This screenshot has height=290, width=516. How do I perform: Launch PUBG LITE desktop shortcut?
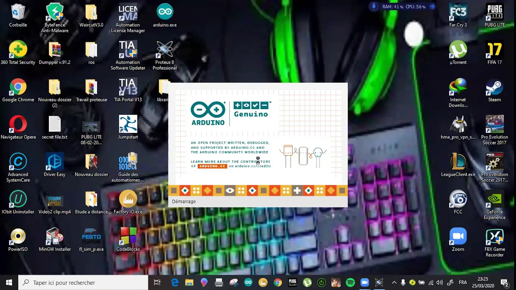(x=495, y=15)
